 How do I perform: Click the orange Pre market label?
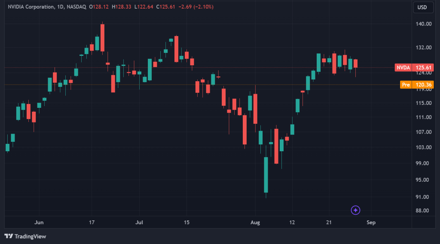(x=406, y=85)
